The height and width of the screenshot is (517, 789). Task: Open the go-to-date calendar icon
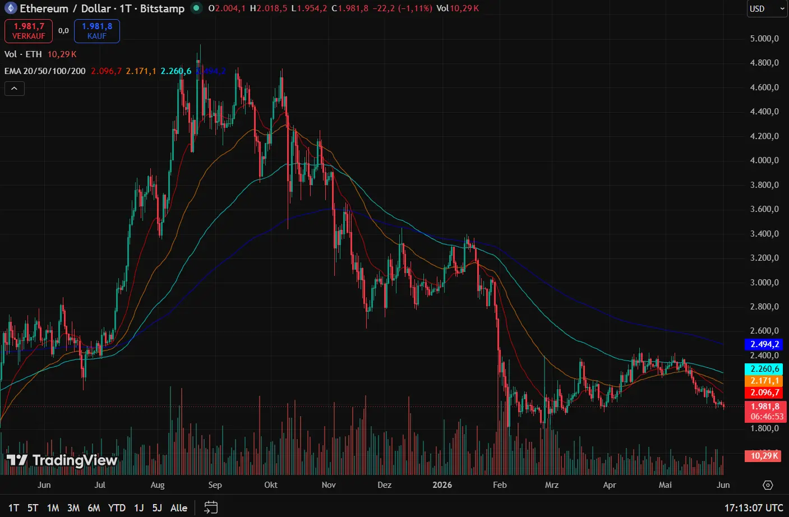click(211, 507)
